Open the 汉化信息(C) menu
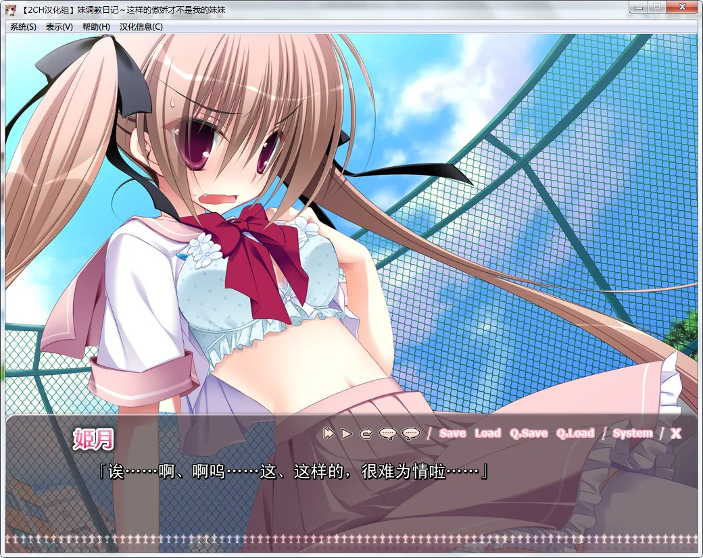Viewport: 703px width, 558px height. click(x=141, y=27)
